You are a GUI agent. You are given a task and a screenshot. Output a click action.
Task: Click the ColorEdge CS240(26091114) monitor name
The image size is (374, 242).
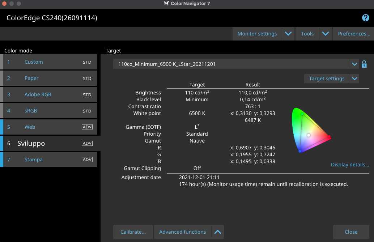[52, 18]
